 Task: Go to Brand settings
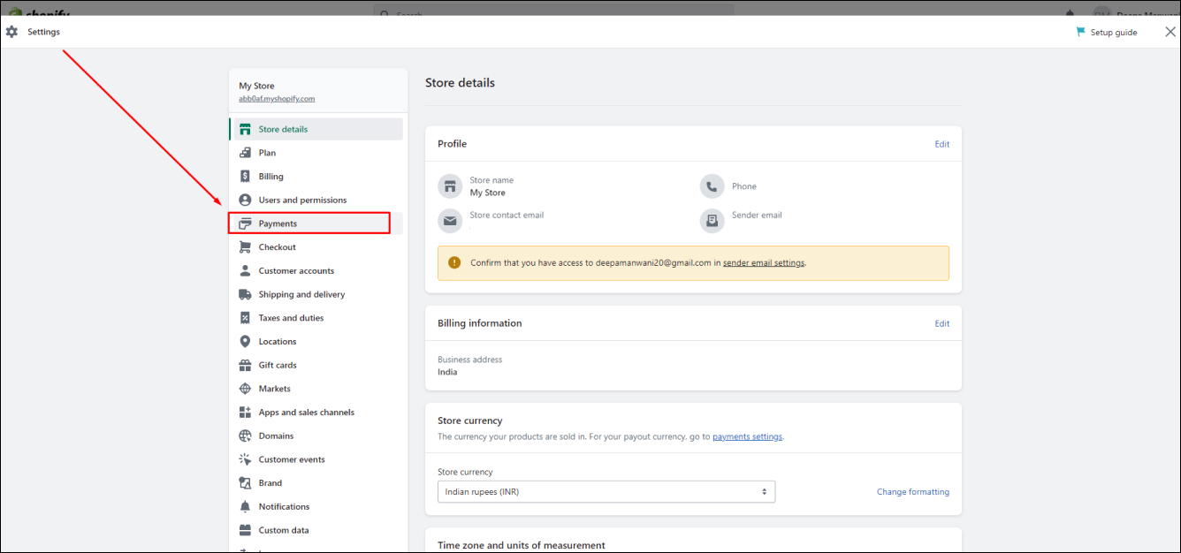click(x=316, y=483)
